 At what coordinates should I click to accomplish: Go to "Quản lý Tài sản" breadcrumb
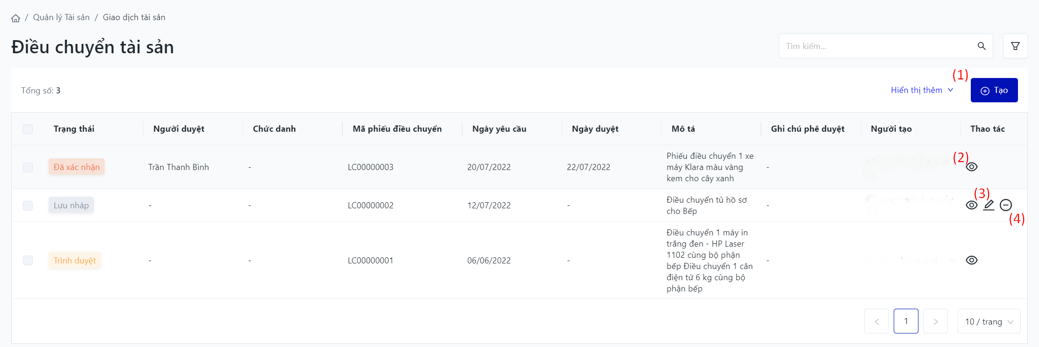point(61,17)
